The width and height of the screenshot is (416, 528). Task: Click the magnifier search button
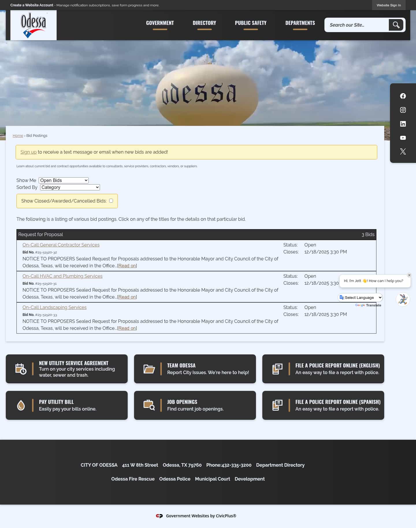[x=396, y=25]
